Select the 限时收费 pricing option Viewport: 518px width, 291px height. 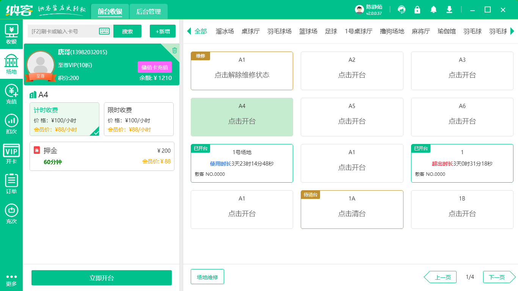(139, 119)
